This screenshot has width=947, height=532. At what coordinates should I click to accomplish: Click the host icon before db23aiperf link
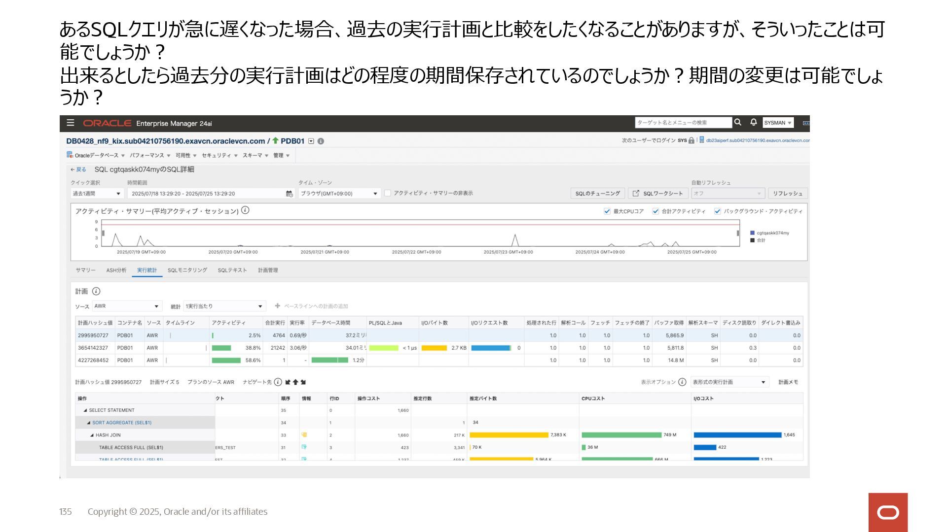pyautogui.click(x=702, y=140)
